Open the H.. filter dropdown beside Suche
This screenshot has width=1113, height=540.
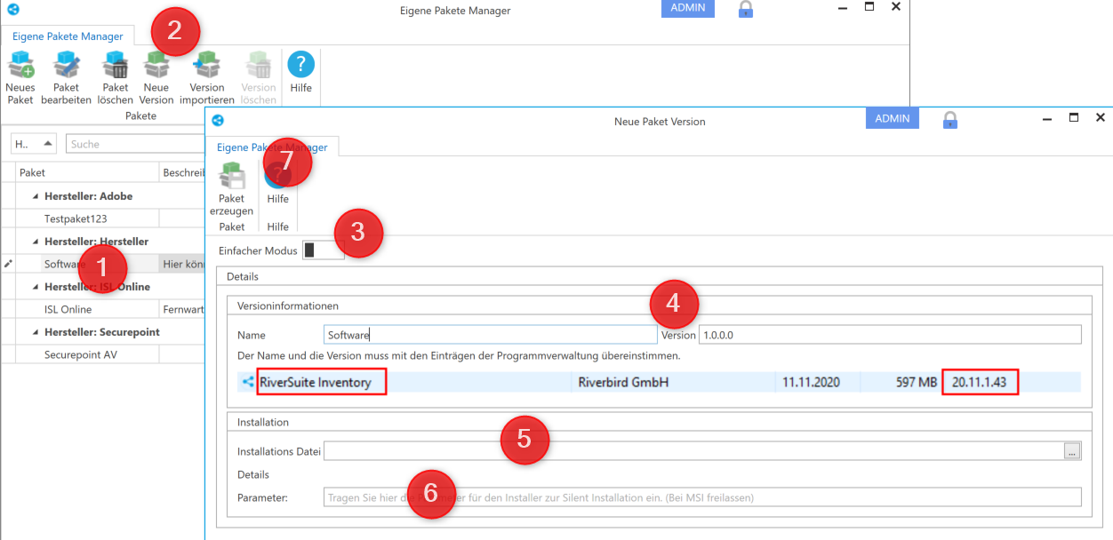coord(35,144)
